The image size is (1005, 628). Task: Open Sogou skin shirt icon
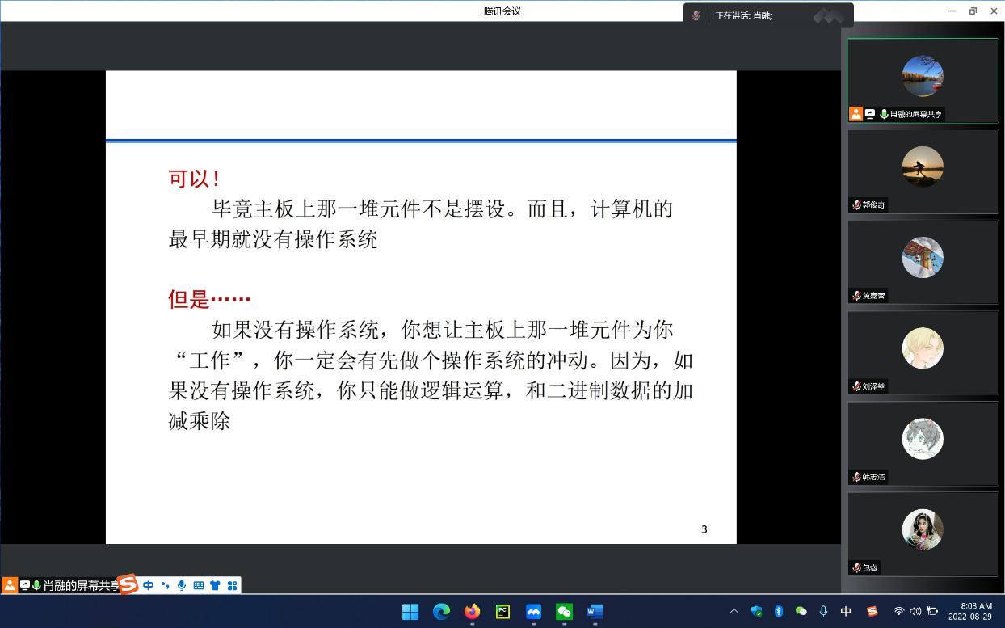pos(215,585)
